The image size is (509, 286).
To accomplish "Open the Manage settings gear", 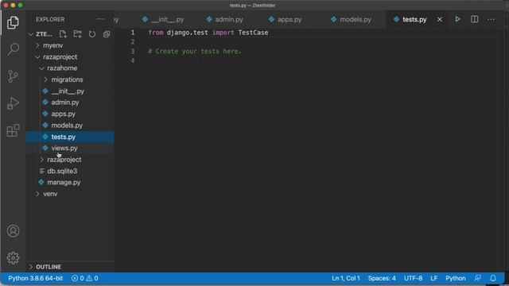I will click(x=13, y=257).
